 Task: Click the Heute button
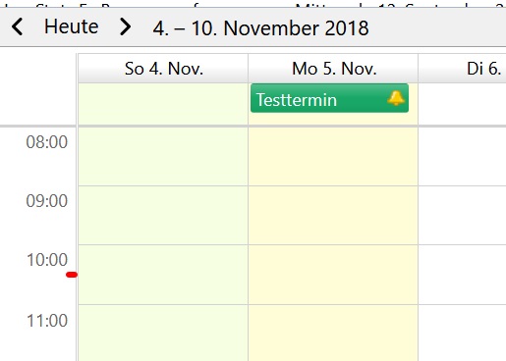(71, 26)
